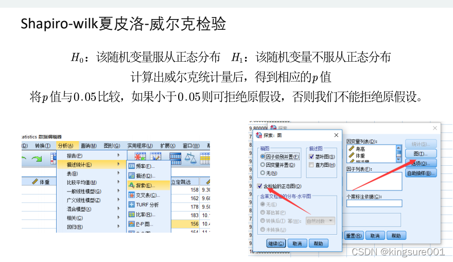The height and width of the screenshot is (262, 453).
Task: Open the 自然对数 power dropdown
Action: click(320, 221)
